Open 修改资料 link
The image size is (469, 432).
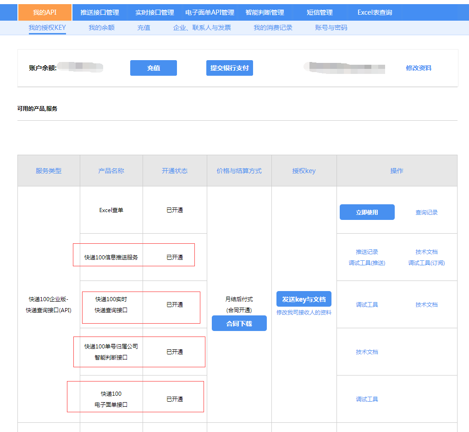419,68
